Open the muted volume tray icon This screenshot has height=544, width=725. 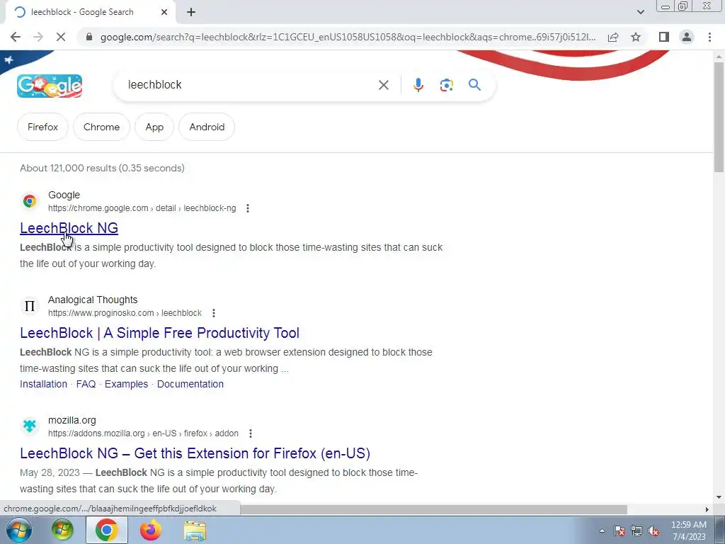tap(653, 531)
